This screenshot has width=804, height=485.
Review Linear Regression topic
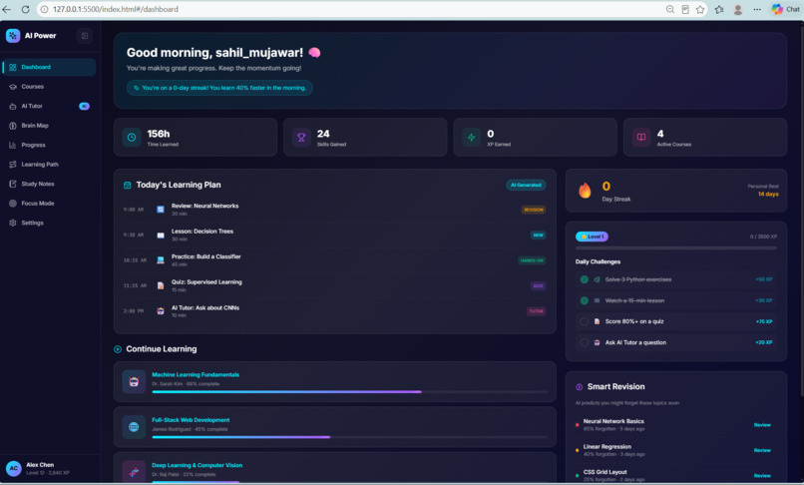point(762,450)
